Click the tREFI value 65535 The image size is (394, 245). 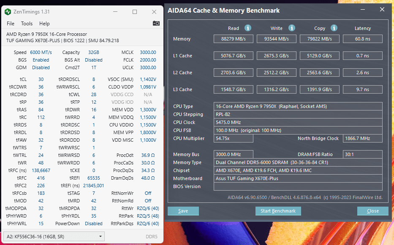tap(93, 178)
